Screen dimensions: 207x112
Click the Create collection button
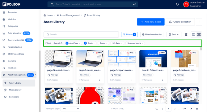coord(180,22)
